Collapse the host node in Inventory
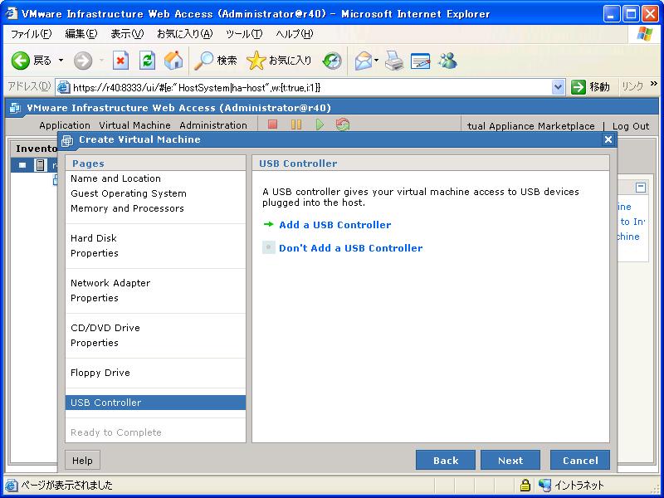This screenshot has height=498, width=664. pyautogui.click(x=22, y=165)
